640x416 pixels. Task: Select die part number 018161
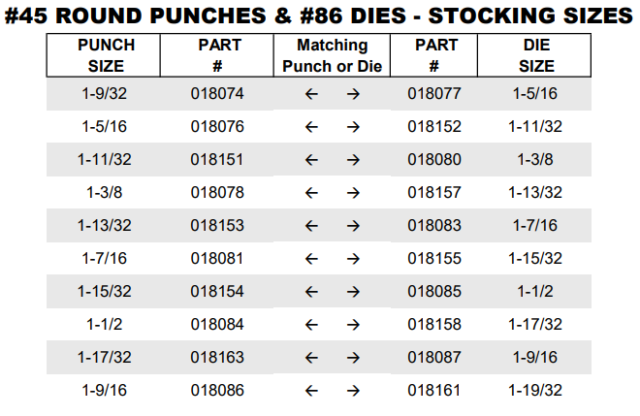pyautogui.click(x=433, y=391)
